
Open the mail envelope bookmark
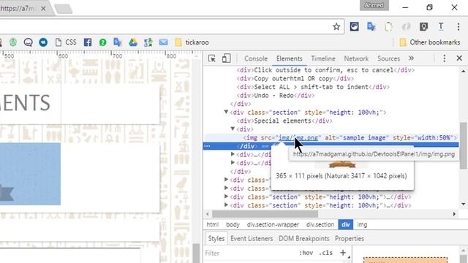pyautogui.click(x=163, y=42)
